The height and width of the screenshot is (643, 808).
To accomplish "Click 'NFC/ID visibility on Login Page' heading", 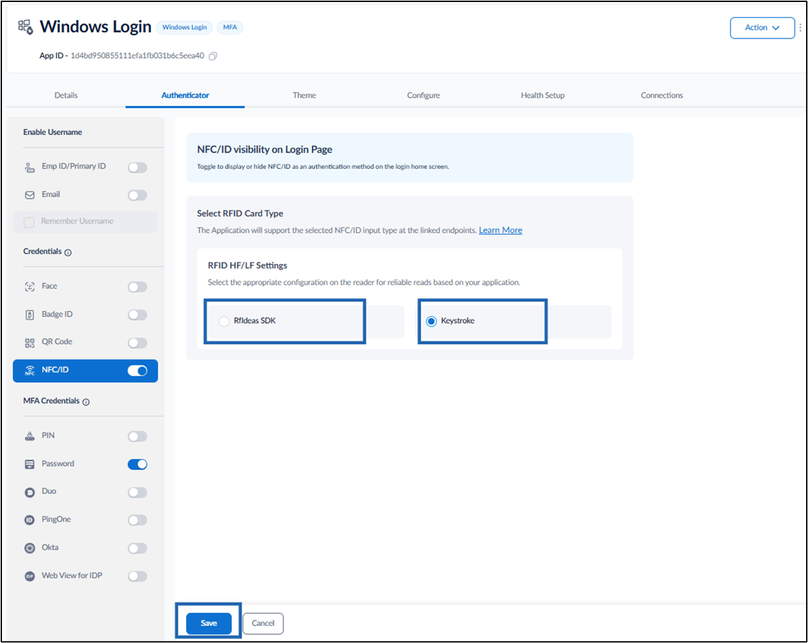I will pos(265,150).
